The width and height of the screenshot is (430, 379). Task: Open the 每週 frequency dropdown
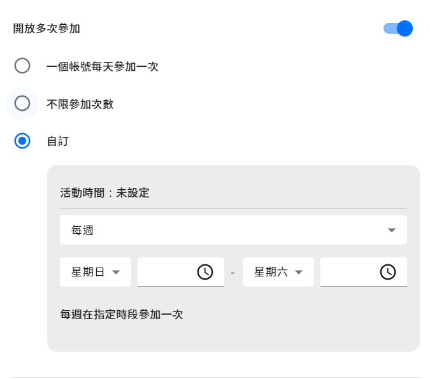click(233, 230)
